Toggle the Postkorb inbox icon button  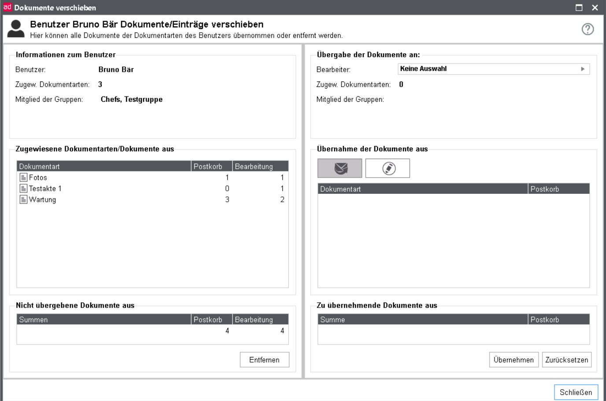(x=340, y=168)
